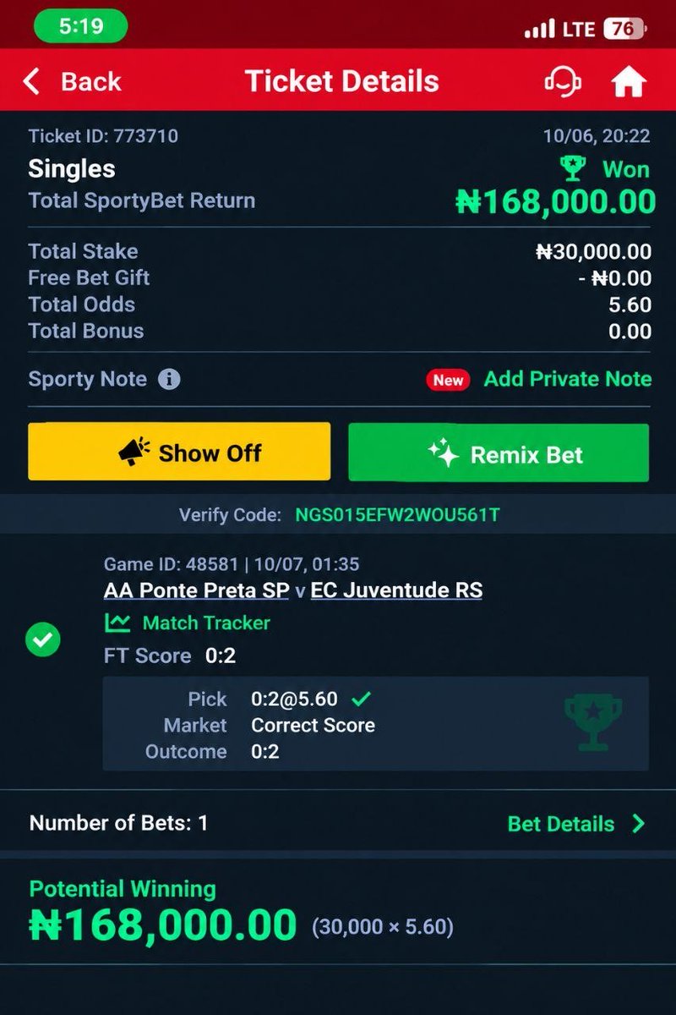Click the Show Off button
The width and height of the screenshot is (676, 1015).
[x=179, y=452]
